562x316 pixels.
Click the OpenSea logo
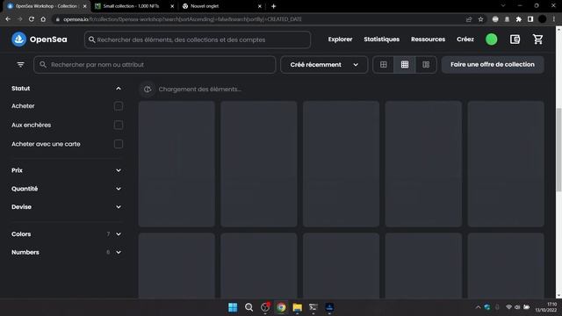click(39, 39)
